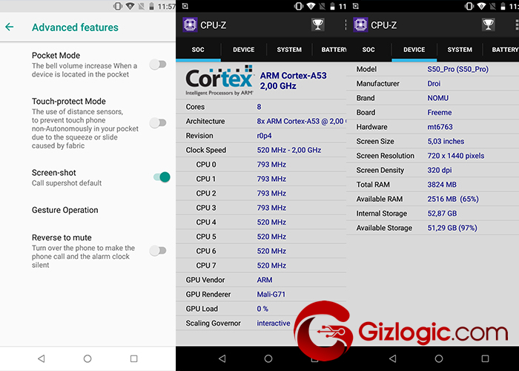Enable the Reverse to mute switch
519x371 pixels.
coord(158,251)
